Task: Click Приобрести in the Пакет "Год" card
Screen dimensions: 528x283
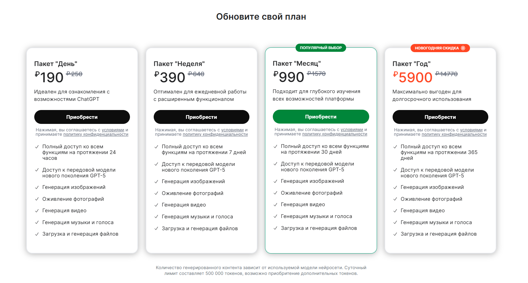Action: click(440, 117)
